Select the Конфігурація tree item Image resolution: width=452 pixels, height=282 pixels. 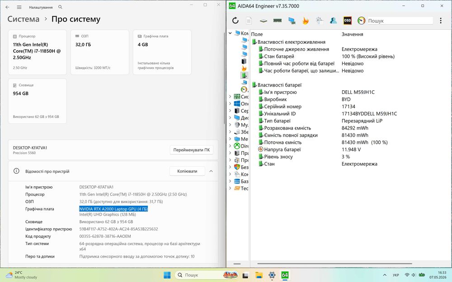pyautogui.click(x=241, y=174)
